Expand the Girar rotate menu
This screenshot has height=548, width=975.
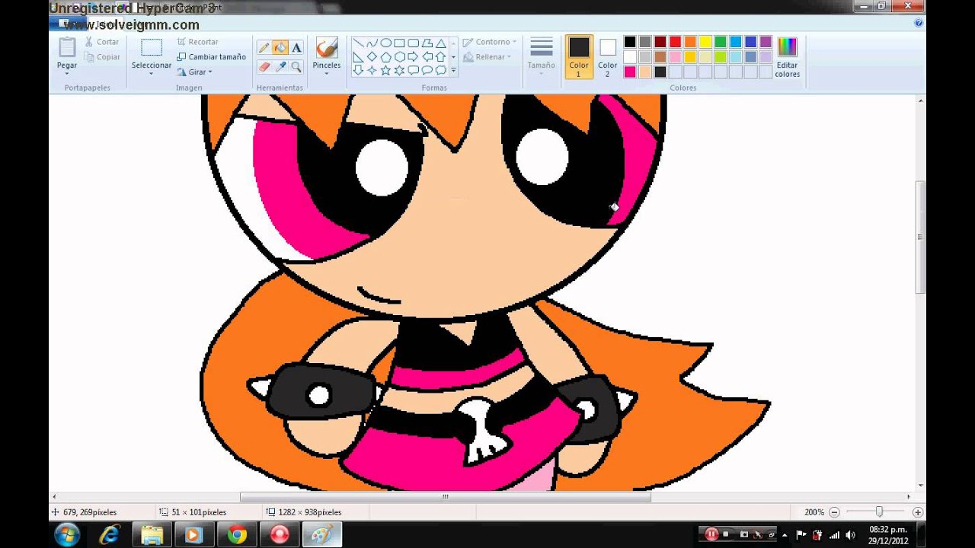click(194, 72)
